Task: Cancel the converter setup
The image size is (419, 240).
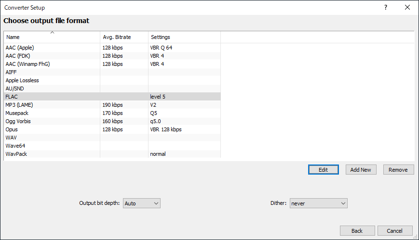Action: click(x=395, y=231)
